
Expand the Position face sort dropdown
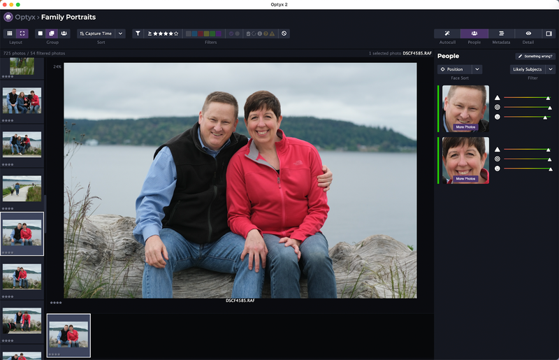[x=477, y=69]
